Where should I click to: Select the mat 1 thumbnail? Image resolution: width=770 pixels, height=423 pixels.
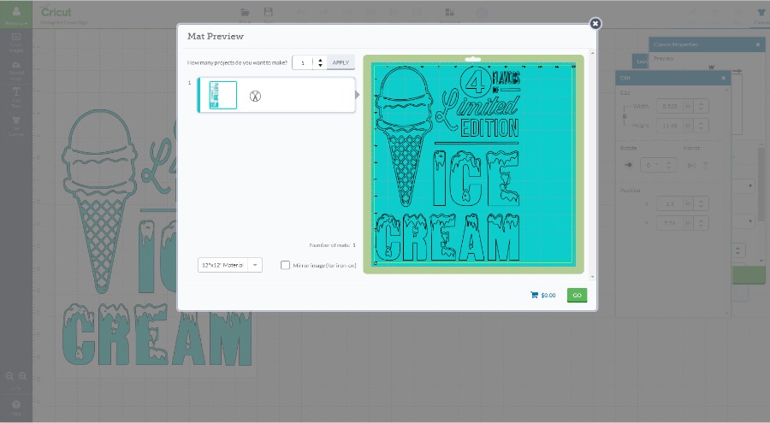[222, 95]
